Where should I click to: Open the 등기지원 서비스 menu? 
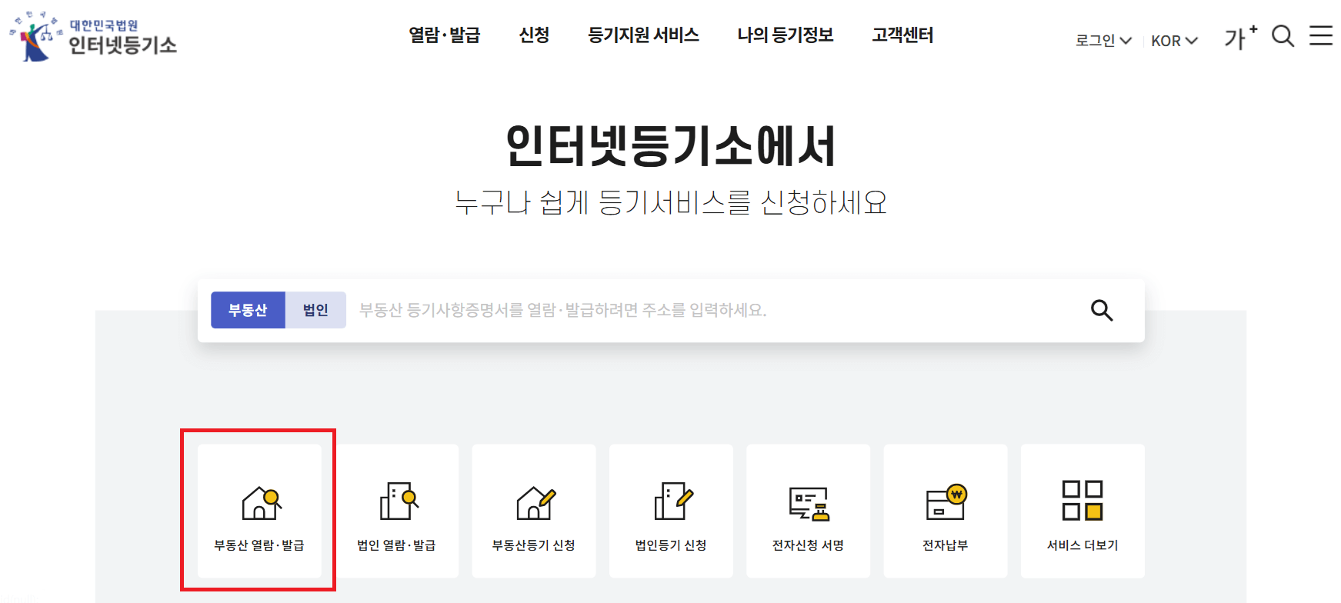click(643, 35)
